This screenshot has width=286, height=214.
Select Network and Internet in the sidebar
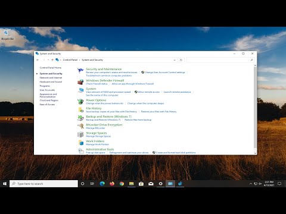[x=51, y=78]
